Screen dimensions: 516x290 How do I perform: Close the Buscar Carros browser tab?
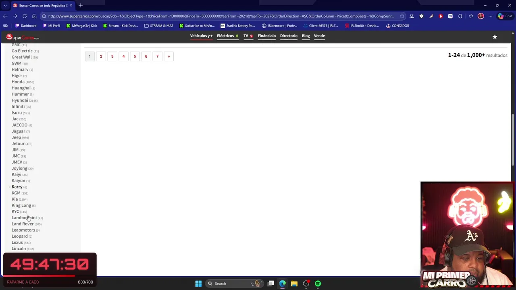pos(71,6)
